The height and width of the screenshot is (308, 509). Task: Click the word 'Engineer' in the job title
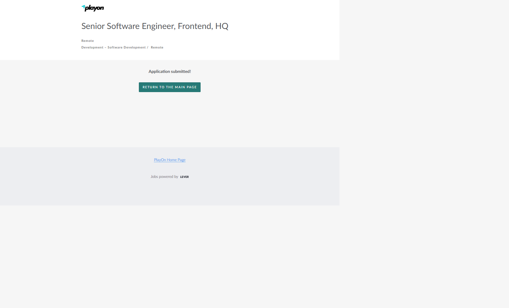158,26
